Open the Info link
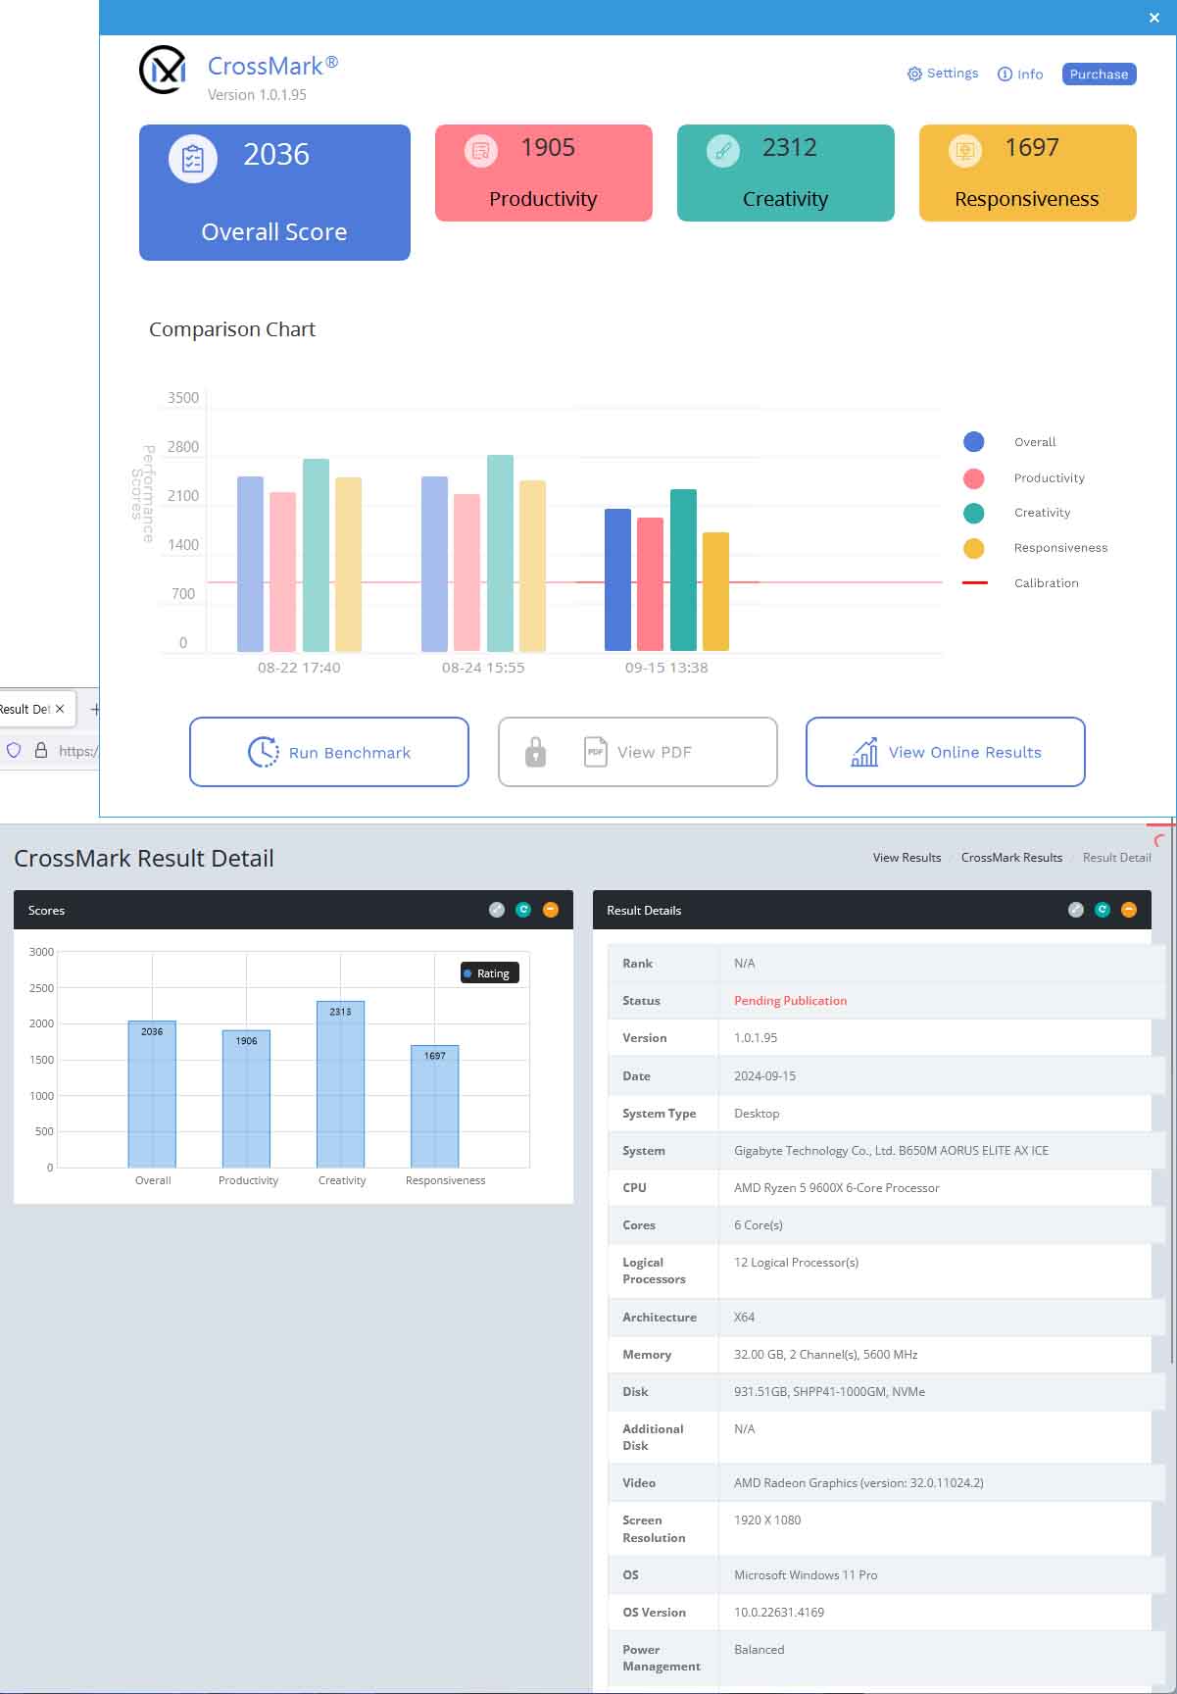This screenshot has height=1694, width=1177. click(x=1020, y=74)
